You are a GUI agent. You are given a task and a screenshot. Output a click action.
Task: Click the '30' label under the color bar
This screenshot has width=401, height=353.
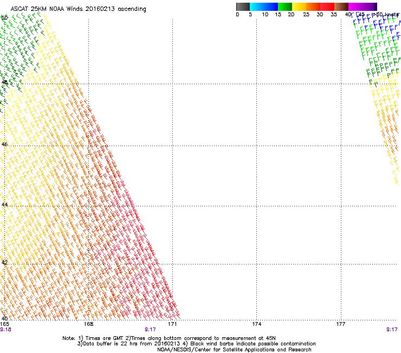pyautogui.click(x=320, y=15)
